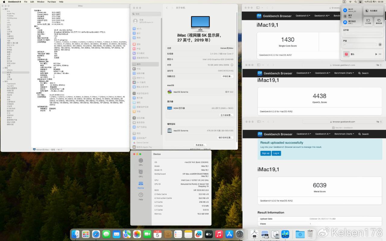Viewport: 386px width, 241px height.
Task: Open the Geekbench AI dropdown in the Single-Core score page
Action: 321,16
